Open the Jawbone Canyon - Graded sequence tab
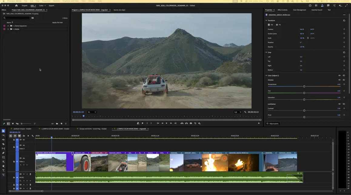 [x=22, y=129]
